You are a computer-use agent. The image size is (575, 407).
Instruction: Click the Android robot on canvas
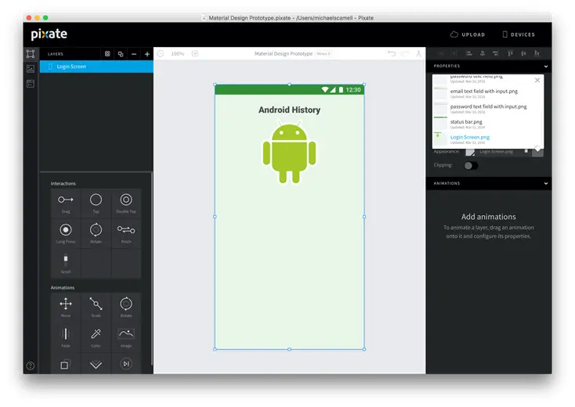click(x=289, y=152)
